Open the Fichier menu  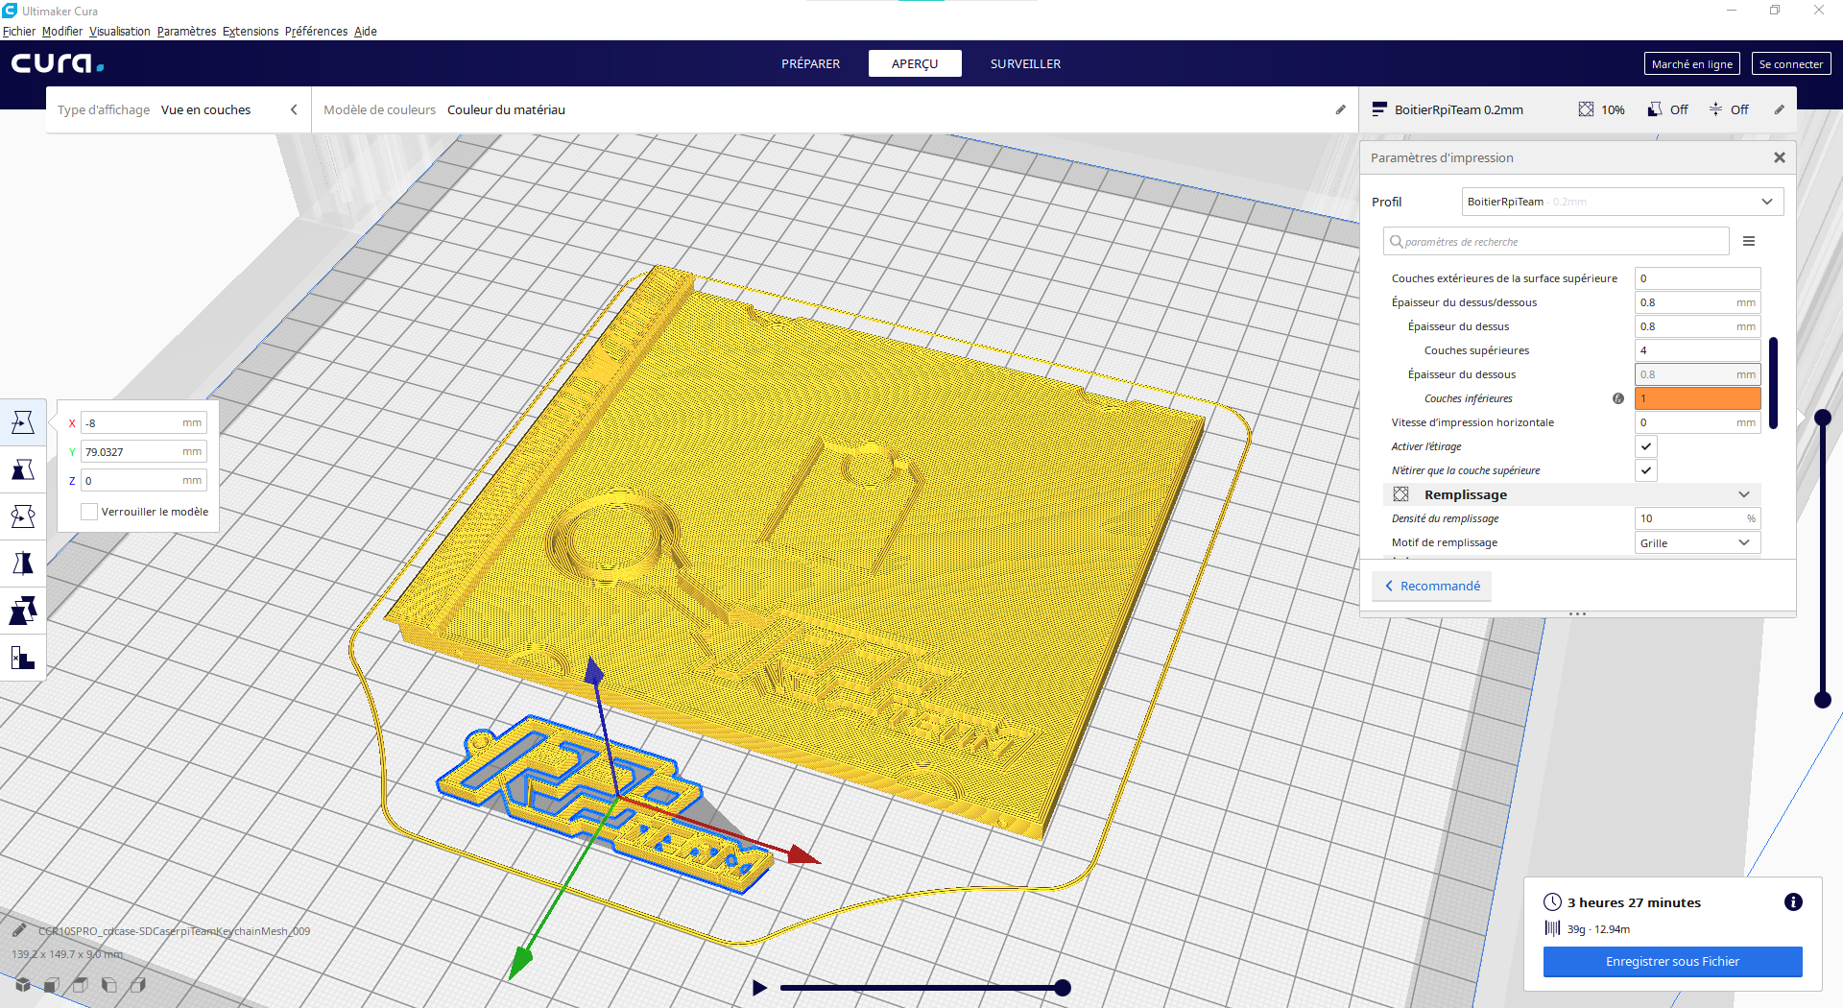point(19,31)
